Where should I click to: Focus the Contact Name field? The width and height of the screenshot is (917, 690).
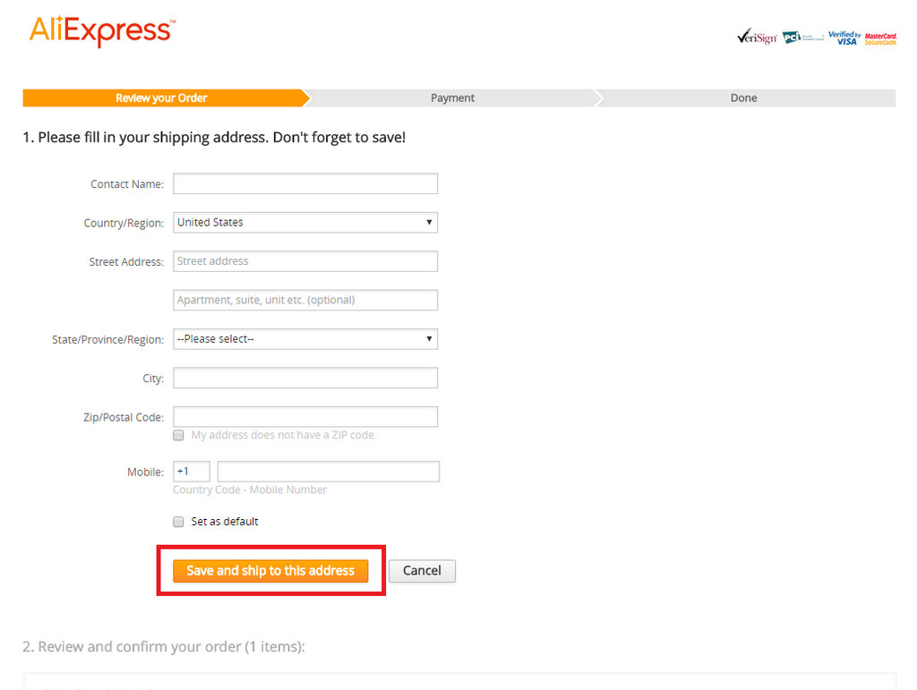pos(304,184)
